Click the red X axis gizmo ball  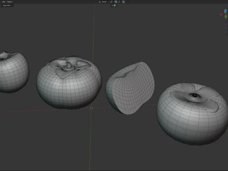coord(221,14)
